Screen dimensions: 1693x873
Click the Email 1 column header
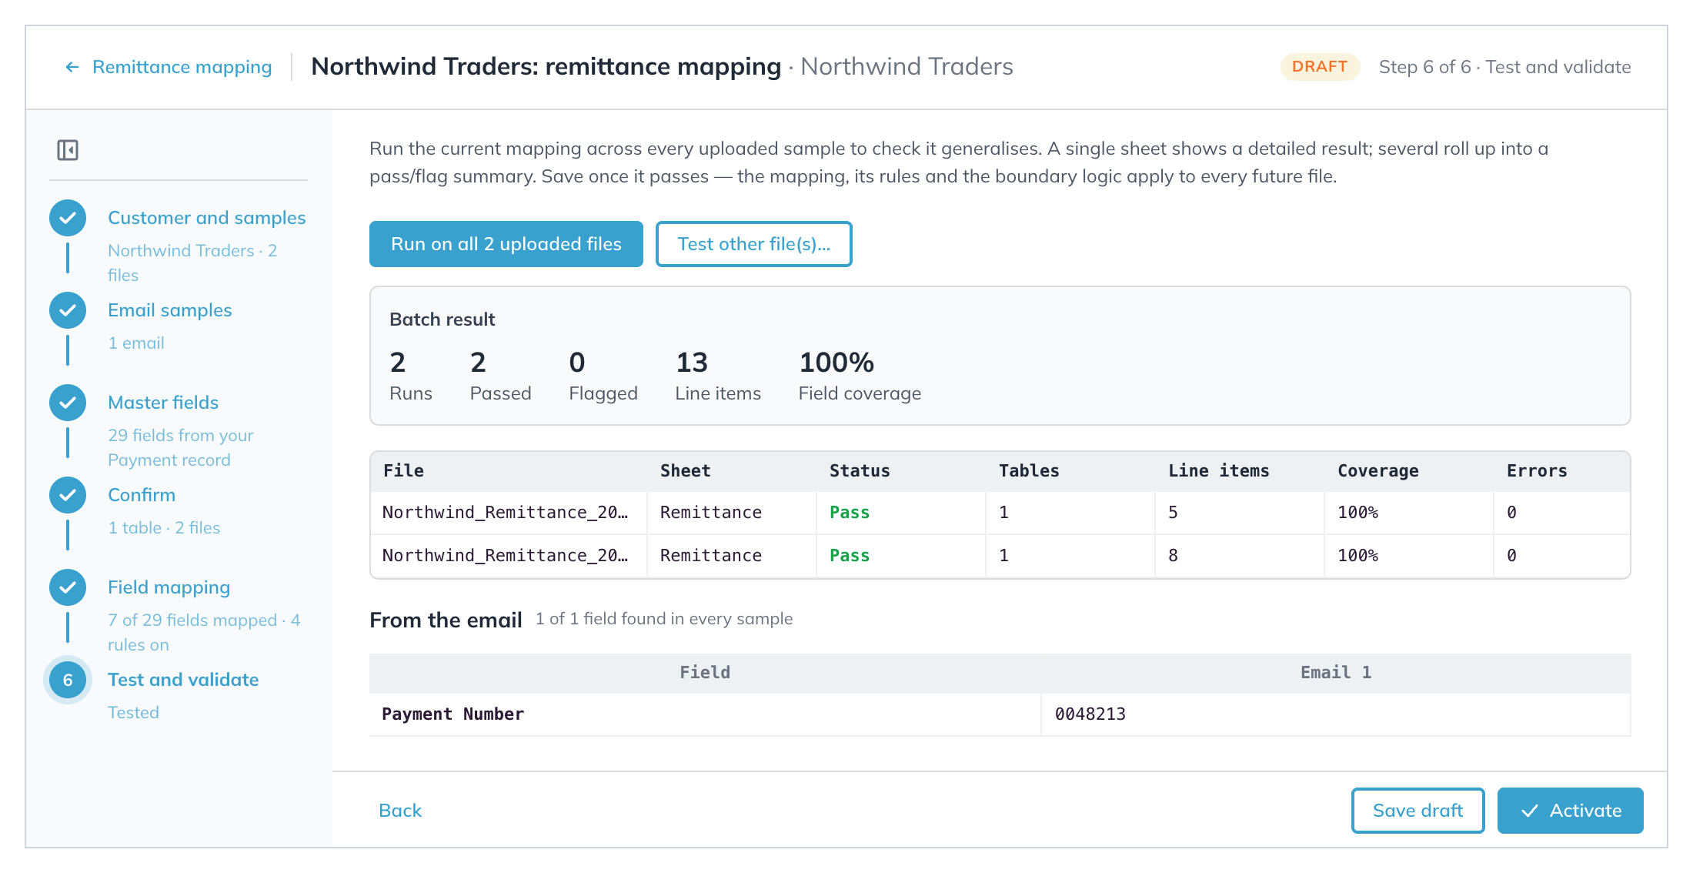click(1336, 673)
